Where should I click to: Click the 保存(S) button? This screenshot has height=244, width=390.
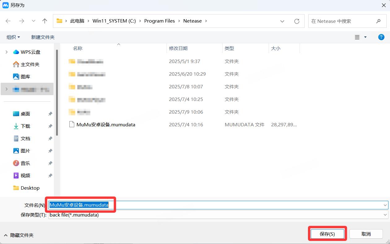click(x=327, y=234)
